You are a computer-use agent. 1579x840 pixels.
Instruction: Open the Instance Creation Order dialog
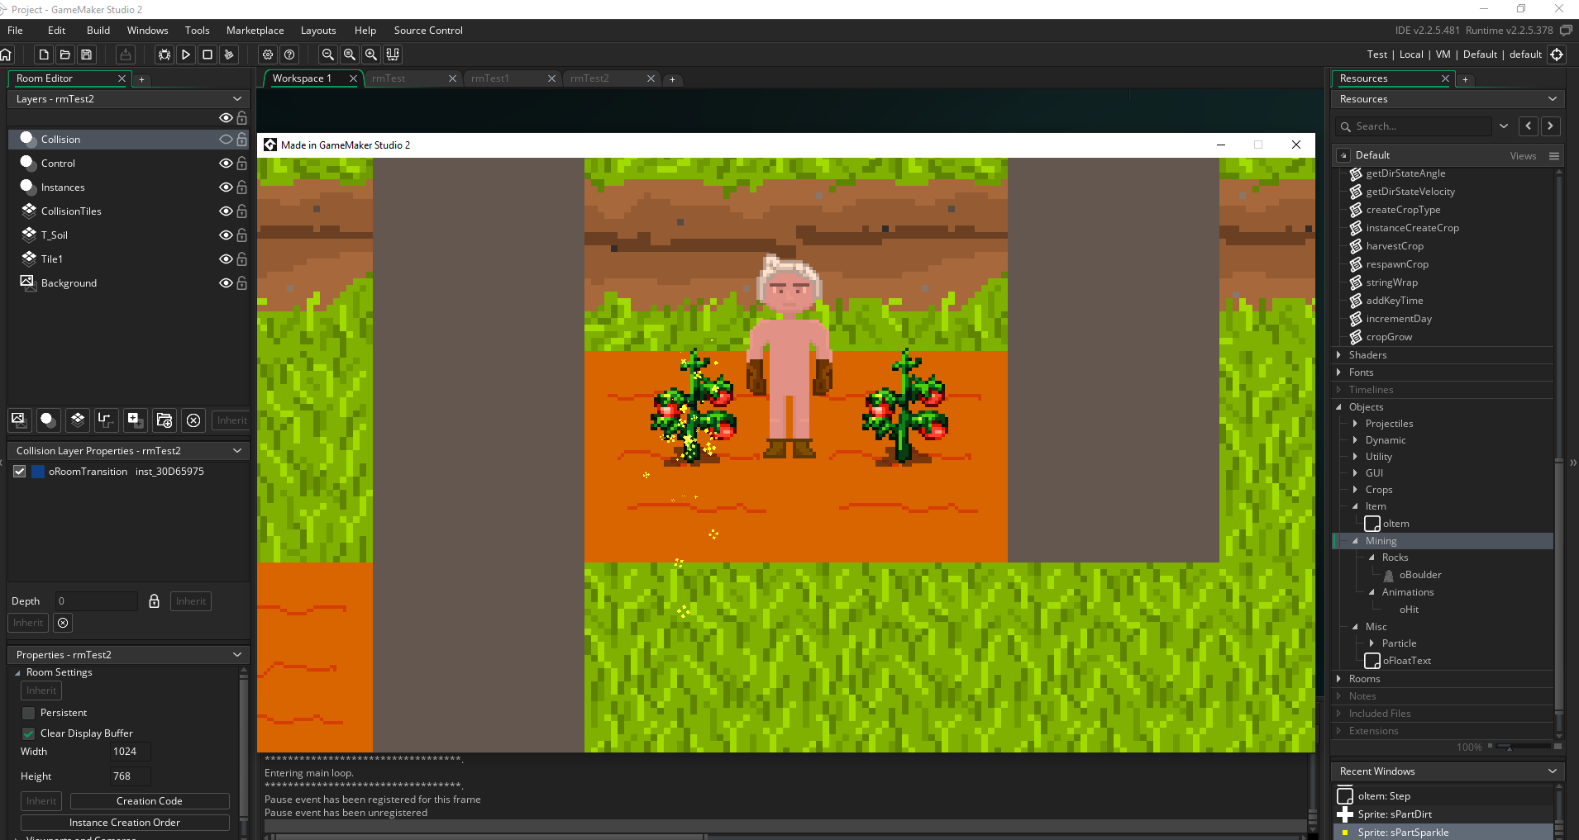[x=125, y=822]
